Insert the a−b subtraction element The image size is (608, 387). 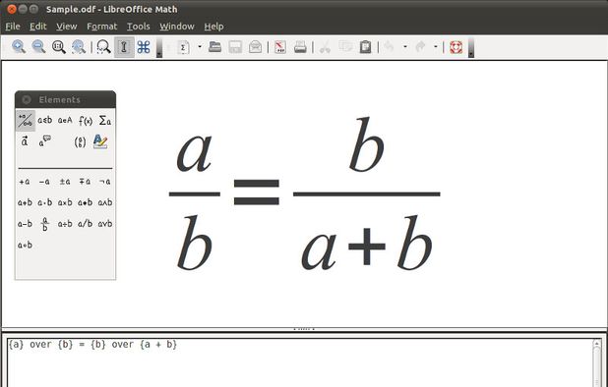(25, 223)
